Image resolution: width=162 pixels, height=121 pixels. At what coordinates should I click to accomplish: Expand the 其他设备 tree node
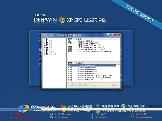click(x=44, y=54)
